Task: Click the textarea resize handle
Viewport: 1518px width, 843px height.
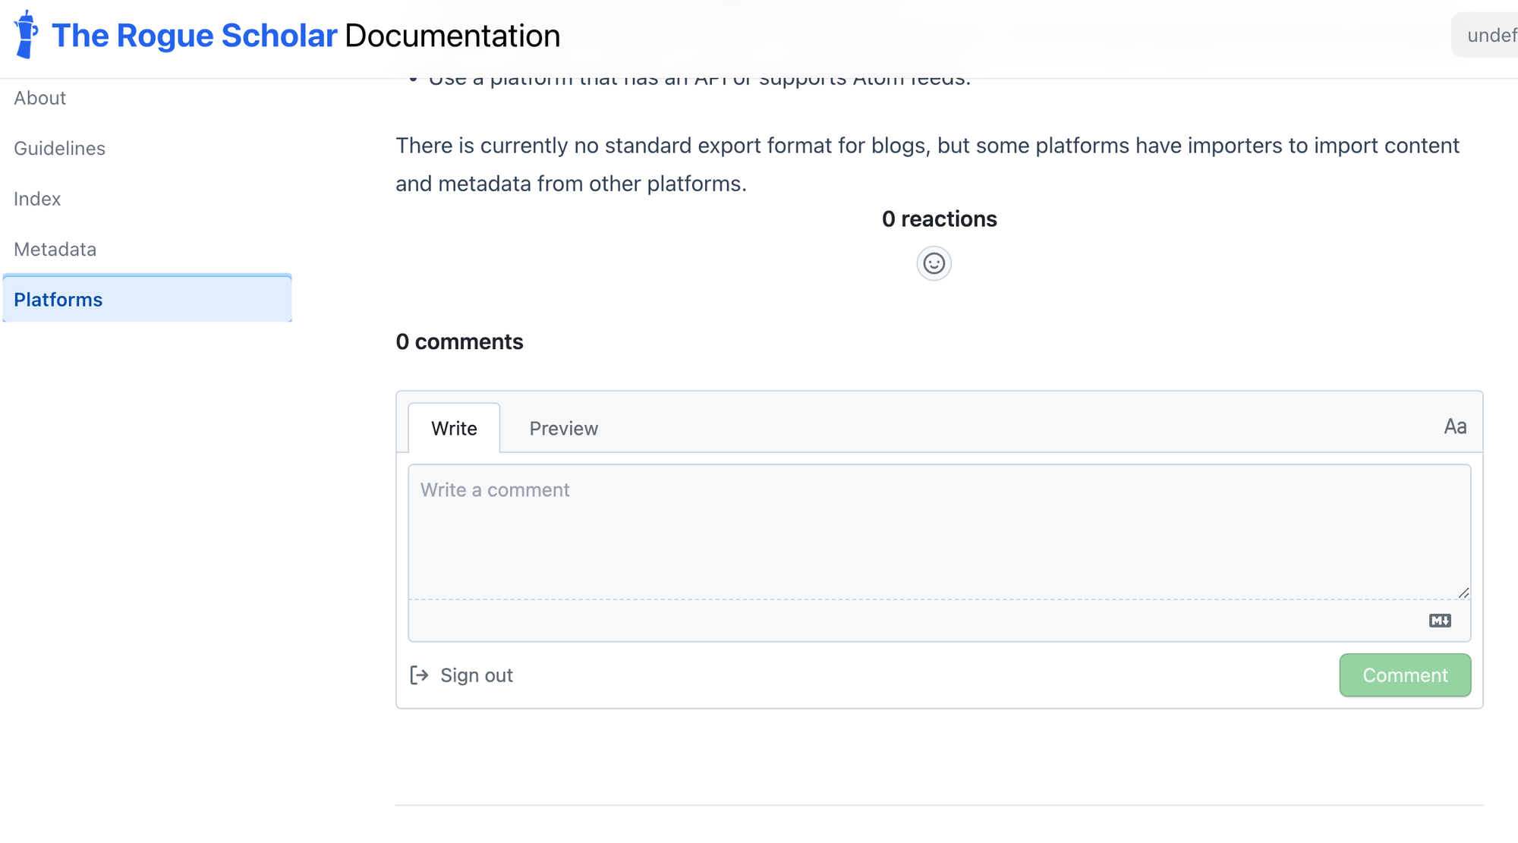Action: pos(1463,593)
